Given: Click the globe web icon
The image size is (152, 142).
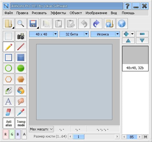Looking at the screenshot, I should (x=122, y=24).
